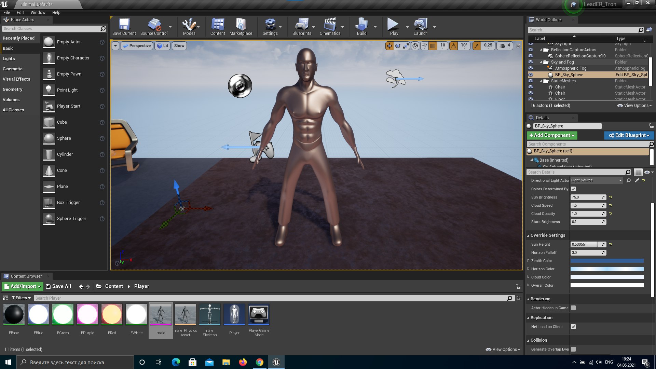Collapse Override Settings section
Screen dimensions: 656x369
click(528, 235)
